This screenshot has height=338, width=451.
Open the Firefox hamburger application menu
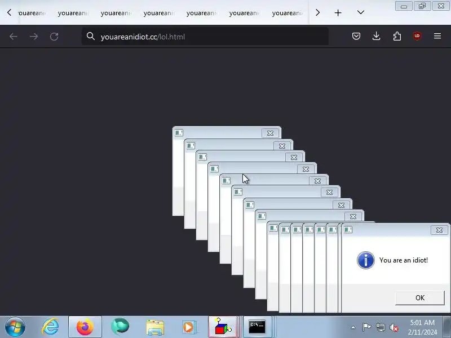pyautogui.click(x=437, y=36)
